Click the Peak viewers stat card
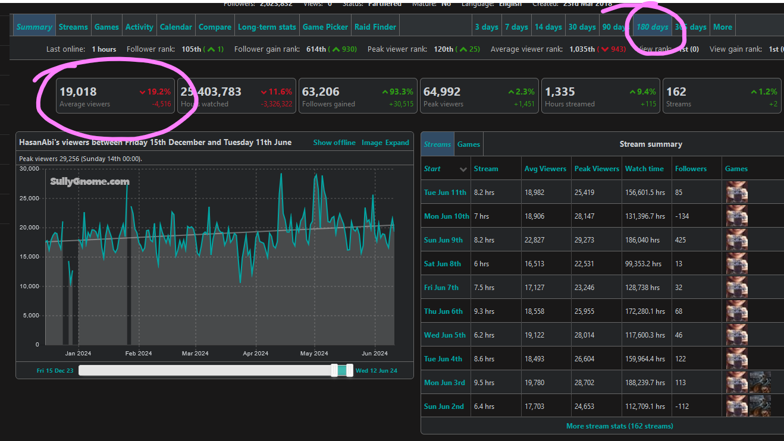The width and height of the screenshot is (784, 441). [479, 96]
